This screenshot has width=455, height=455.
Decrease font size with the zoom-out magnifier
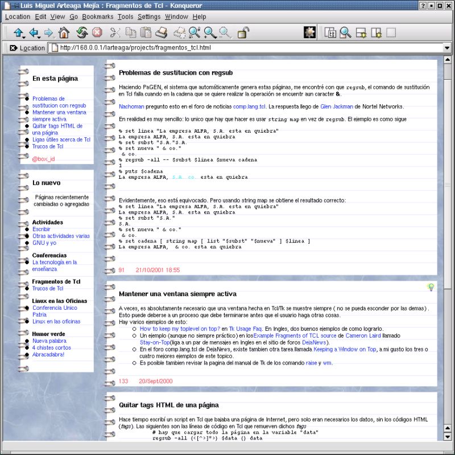click(x=225, y=32)
